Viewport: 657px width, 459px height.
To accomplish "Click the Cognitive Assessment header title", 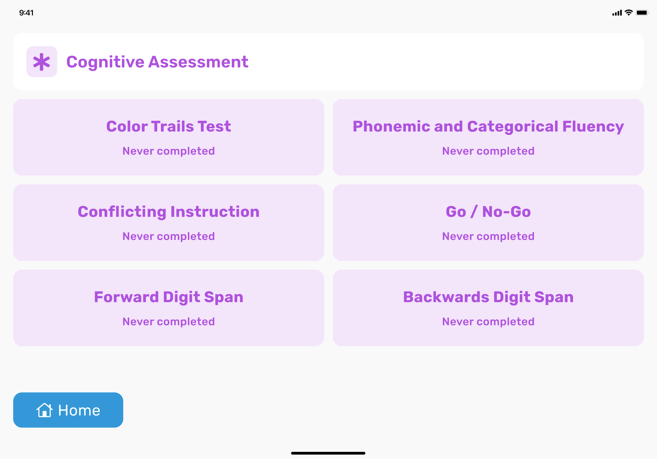I will coord(157,62).
